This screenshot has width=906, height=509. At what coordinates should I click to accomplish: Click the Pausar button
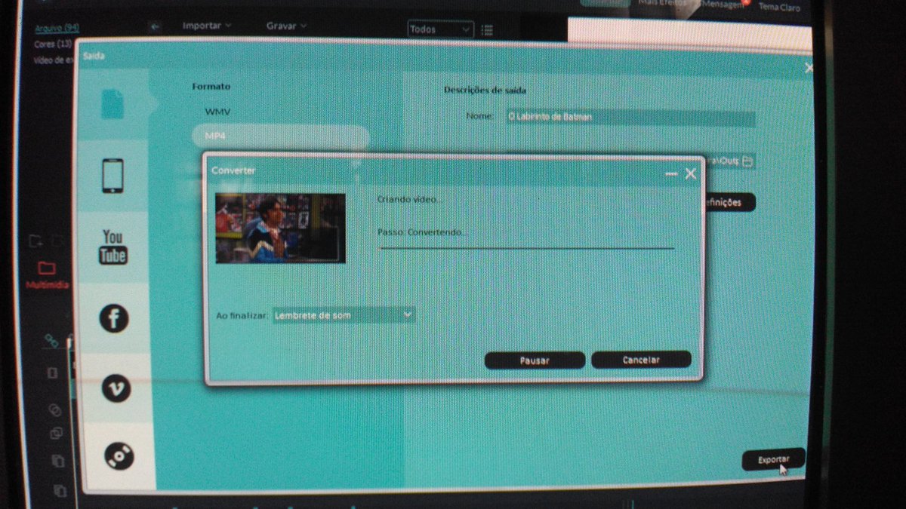[x=535, y=360]
